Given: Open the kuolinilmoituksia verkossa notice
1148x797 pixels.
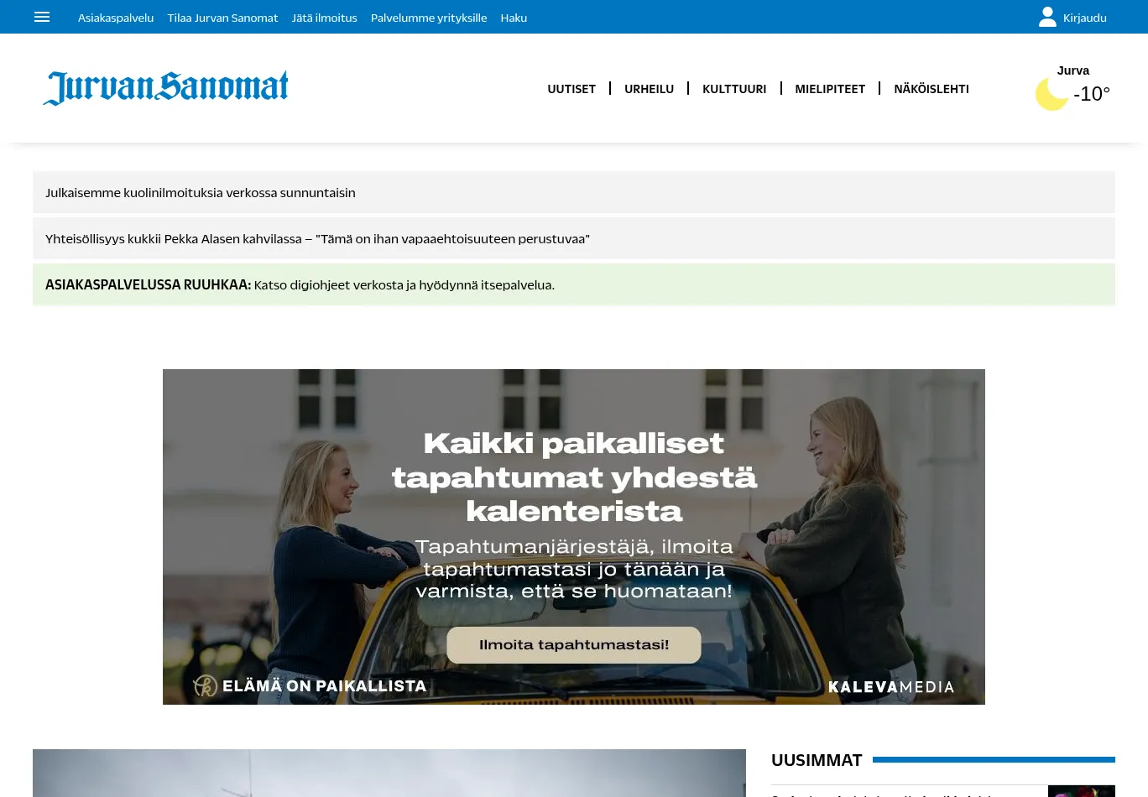Looking at the screenshot, I should click(x=574, y=192).
